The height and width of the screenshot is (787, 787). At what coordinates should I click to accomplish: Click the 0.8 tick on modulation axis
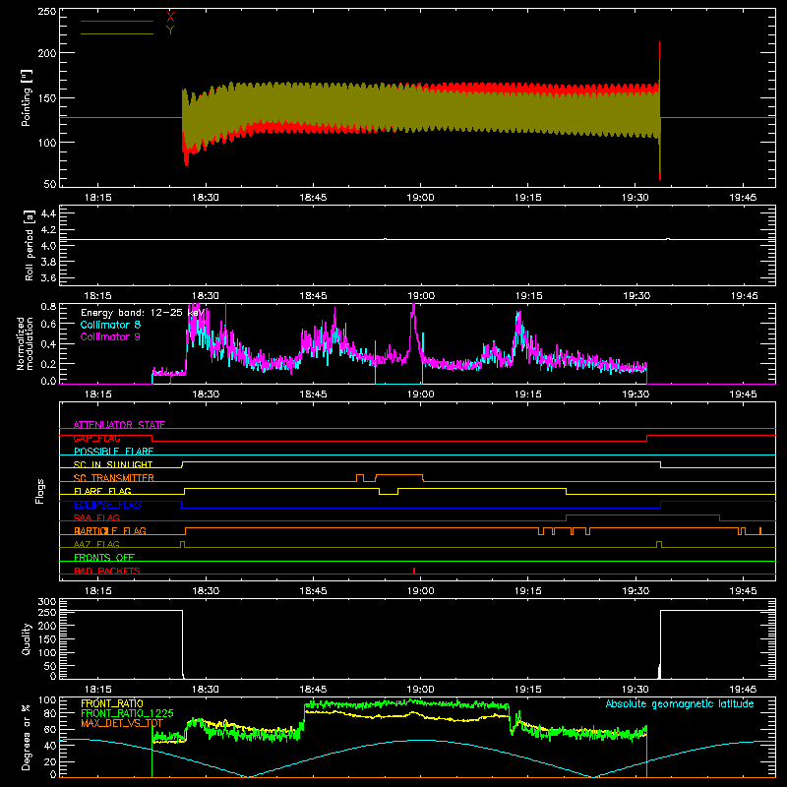coord(47,307)
